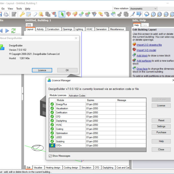Viewport: 174px width, 174px height.
Task: Click the grey triangle with pencil icon
Action: [x=94, y=14]
